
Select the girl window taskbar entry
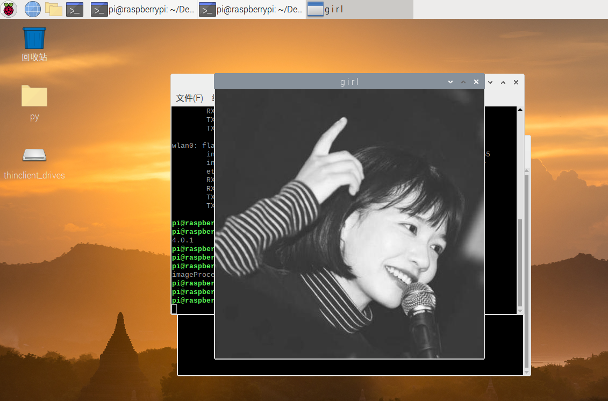tap(360, 9)
